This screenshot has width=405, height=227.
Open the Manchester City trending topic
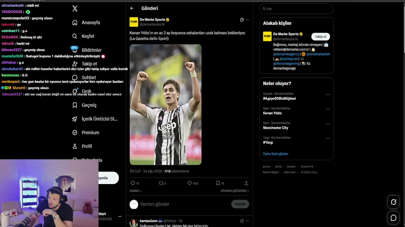(276, 128)
